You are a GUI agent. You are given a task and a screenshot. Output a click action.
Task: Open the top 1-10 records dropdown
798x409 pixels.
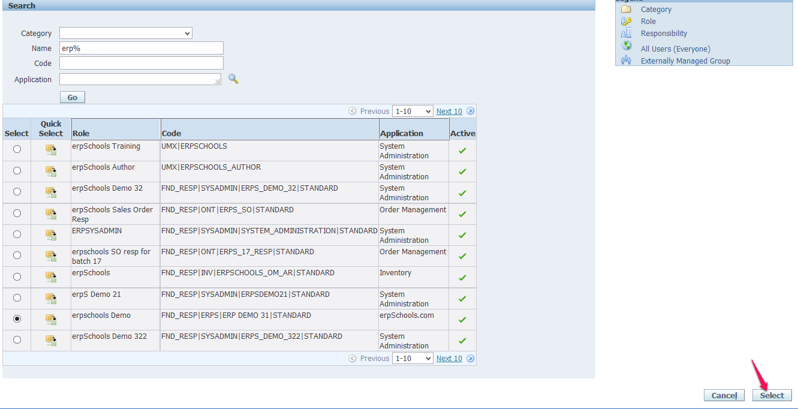pos(412,111)
